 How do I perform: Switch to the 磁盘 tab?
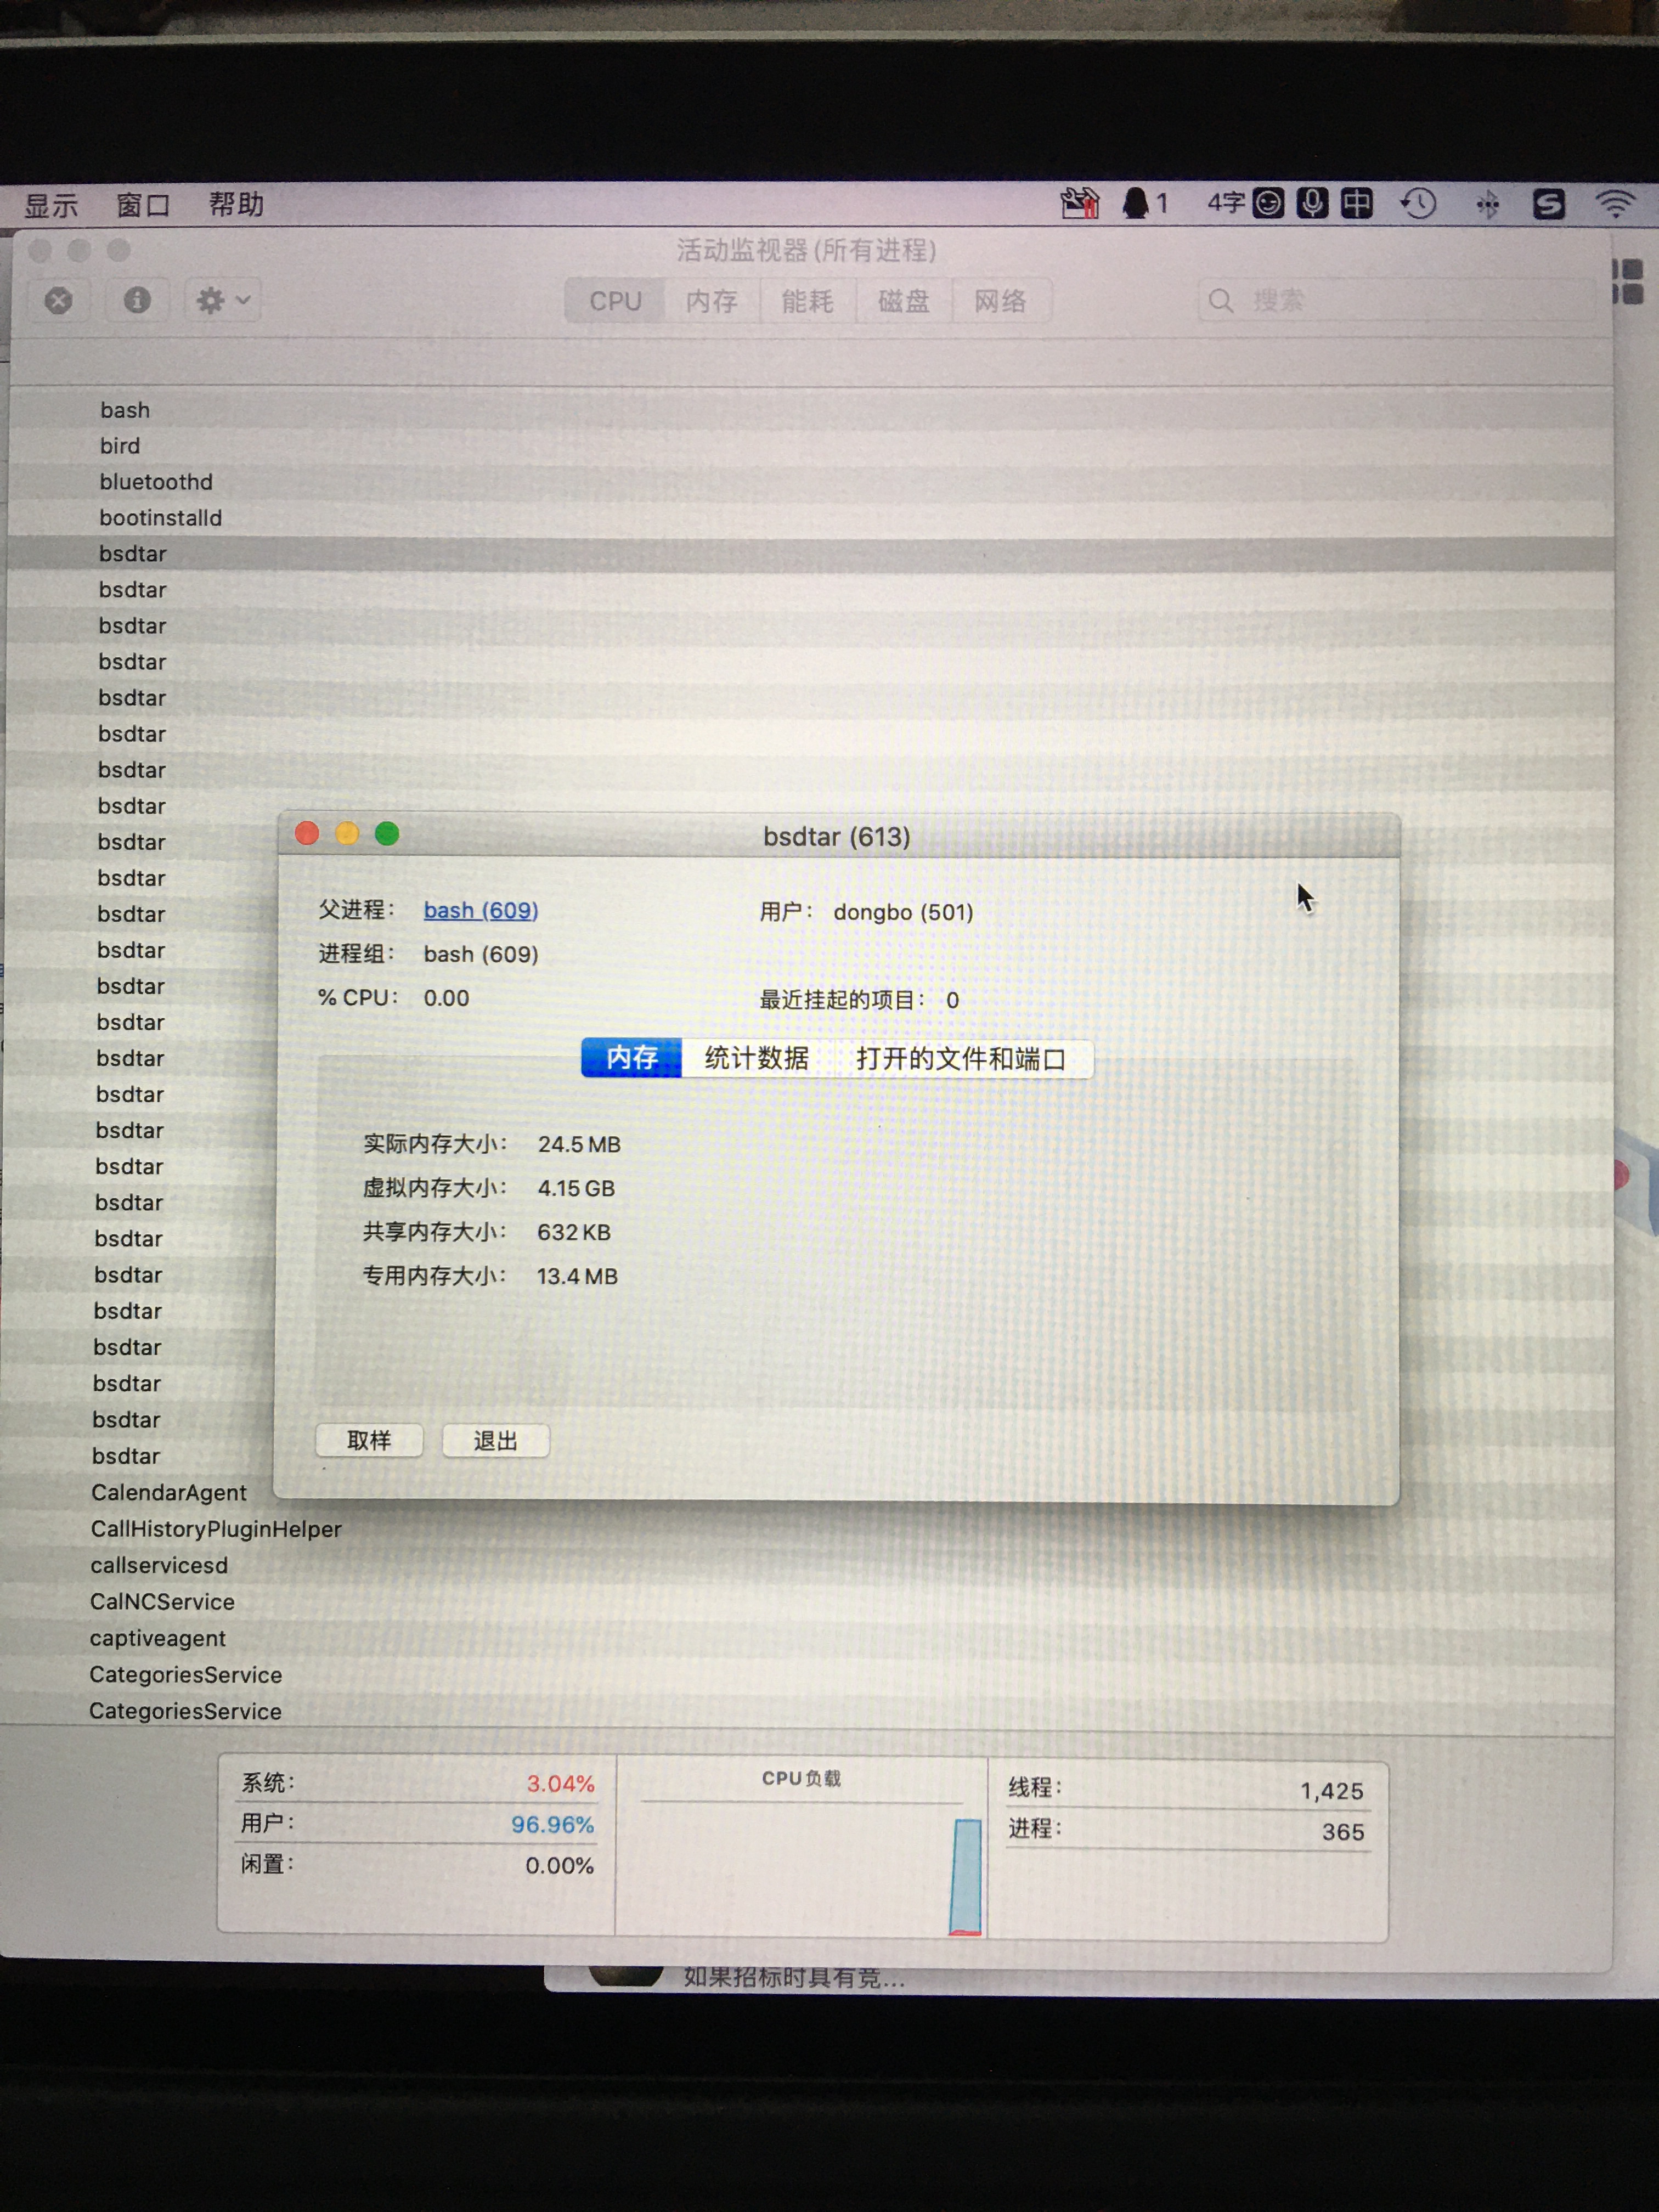[903, 301]
